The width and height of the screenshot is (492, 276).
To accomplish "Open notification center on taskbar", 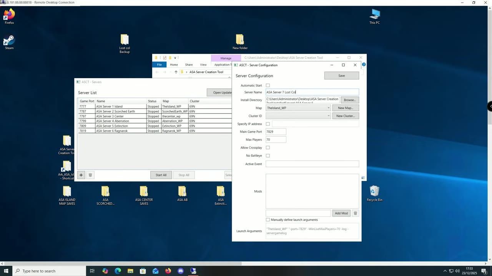I will tap(484, 271).
